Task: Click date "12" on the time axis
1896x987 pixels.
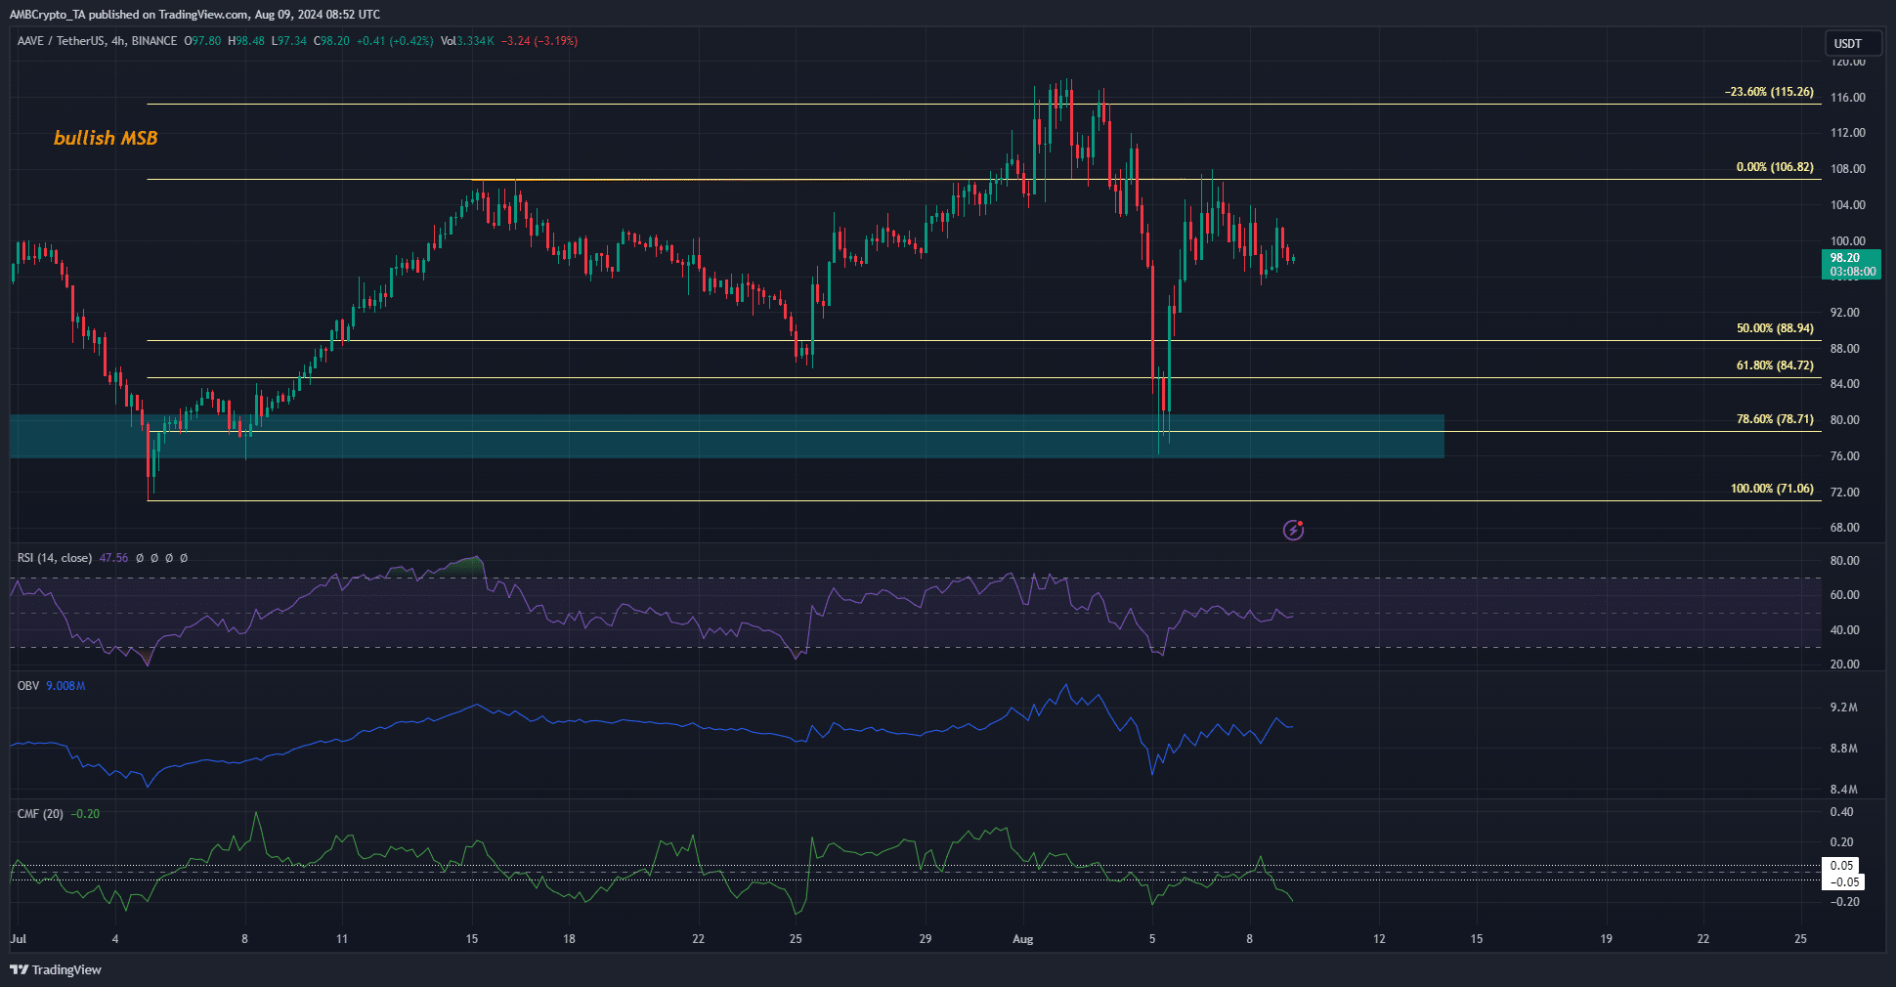Action: coord(1379,939)
